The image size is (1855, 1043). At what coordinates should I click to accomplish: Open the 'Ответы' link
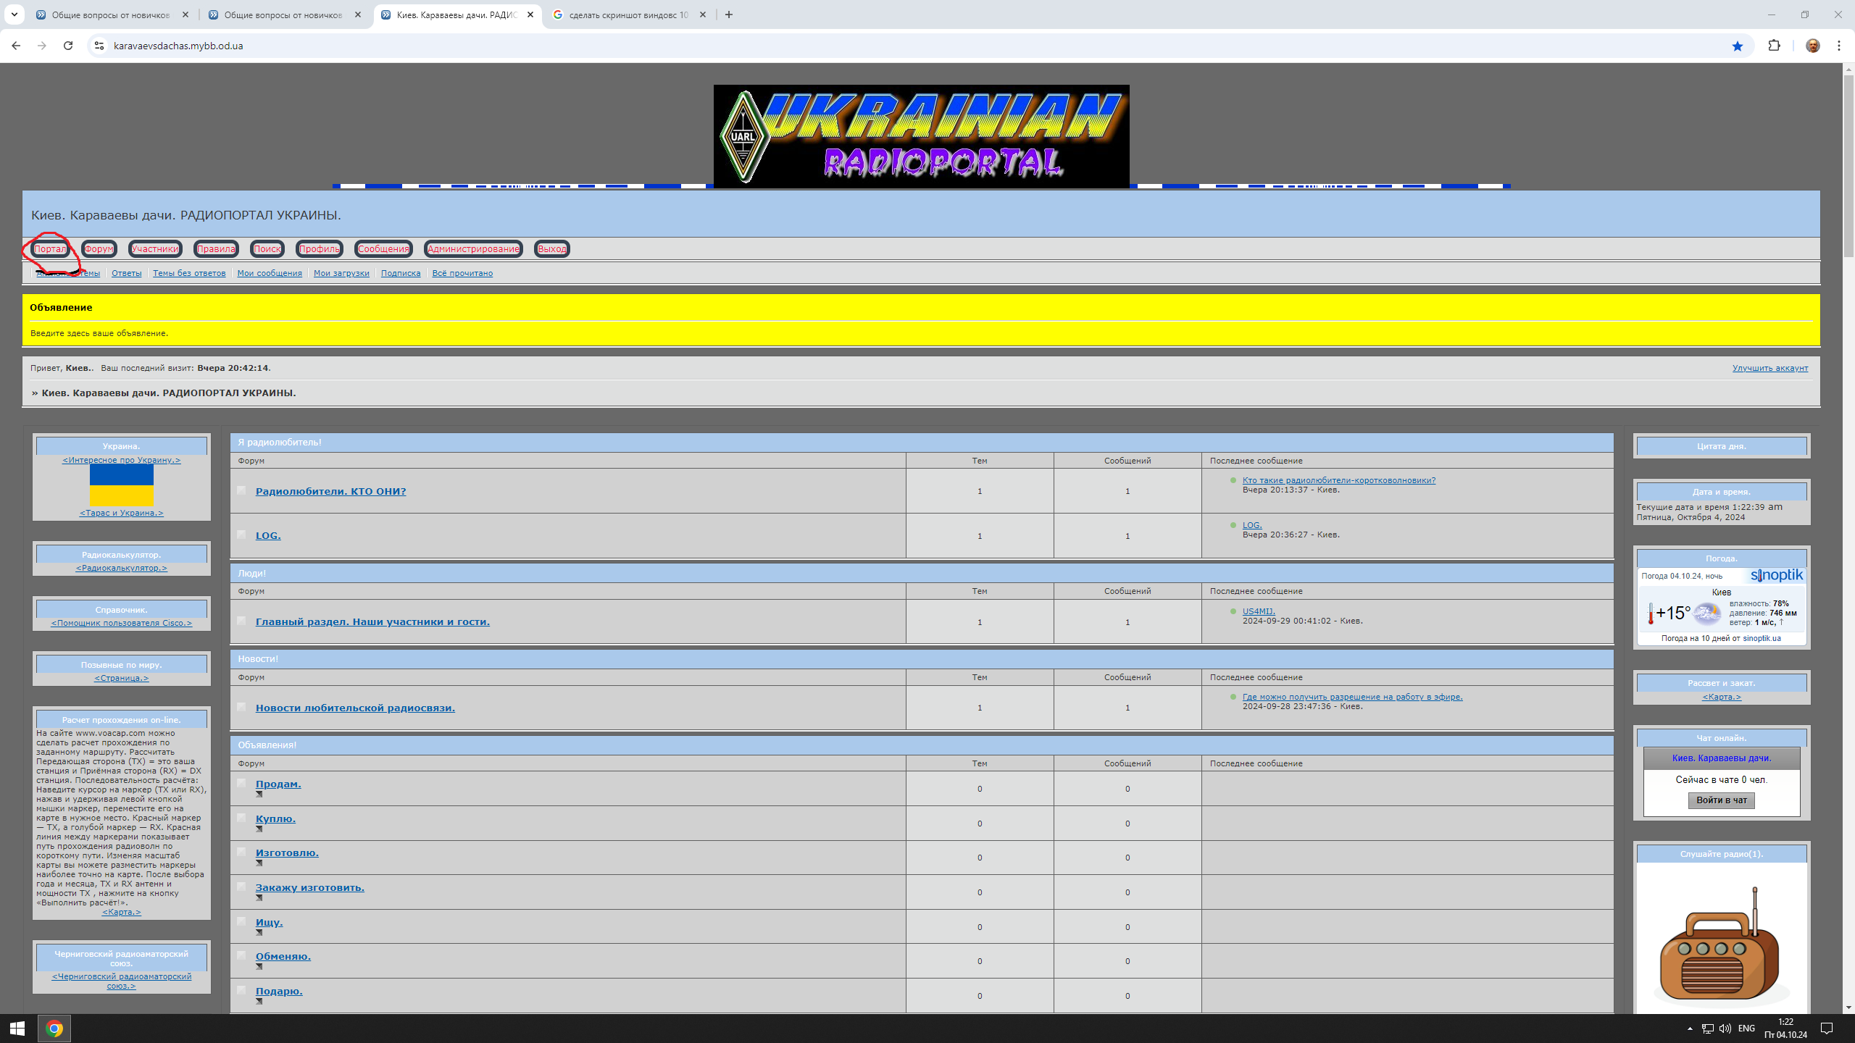pyautogui.click(x=127, y=274)
